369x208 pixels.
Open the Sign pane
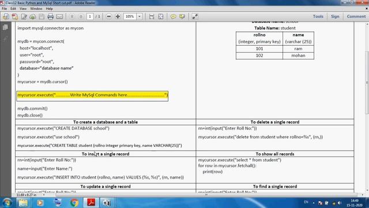click(x=335, y=17)
